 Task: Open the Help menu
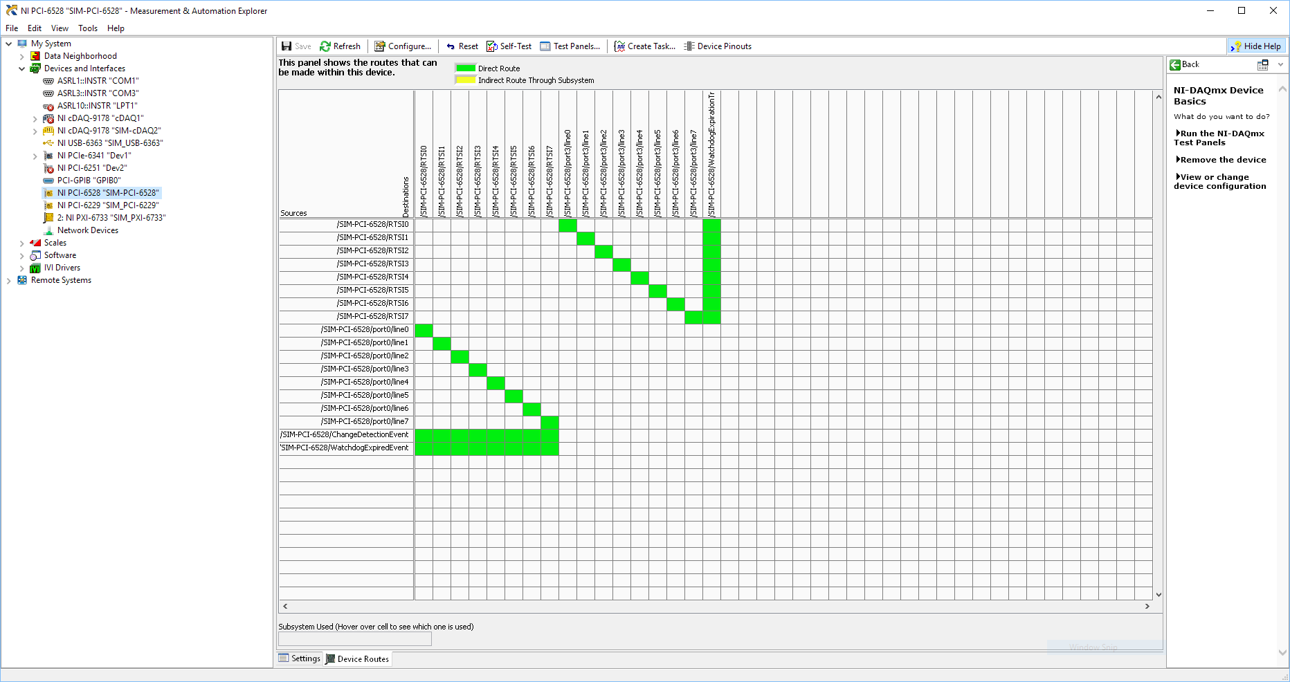click(x=116, y=28)
